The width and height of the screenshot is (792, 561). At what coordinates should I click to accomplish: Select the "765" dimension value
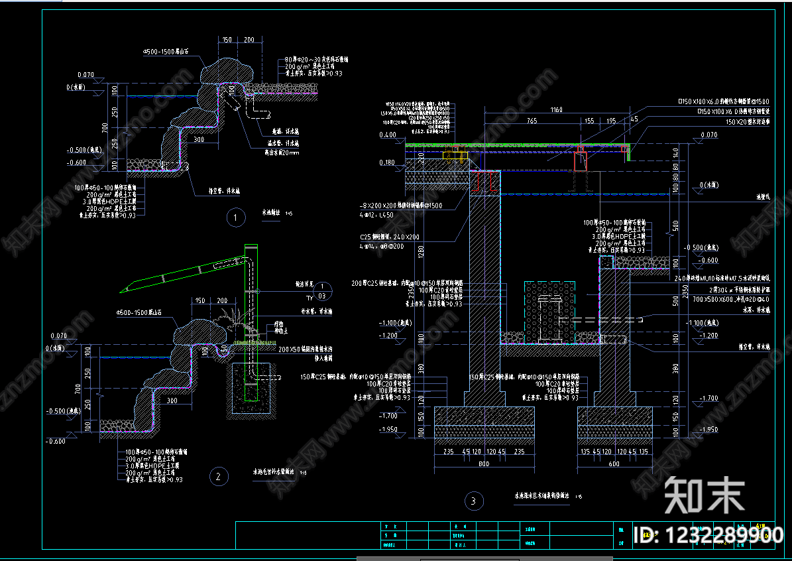pos(532,121)
